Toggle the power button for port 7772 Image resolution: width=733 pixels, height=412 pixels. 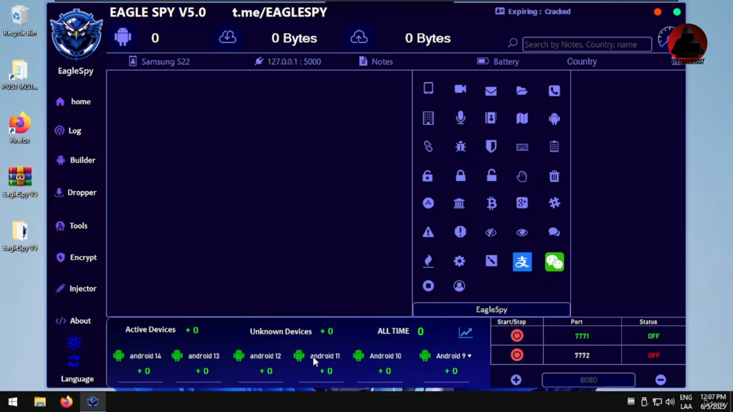pyautogui.click(x=517, y=355)
